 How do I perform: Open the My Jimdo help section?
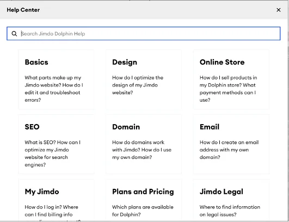click(x=56, y=200)
